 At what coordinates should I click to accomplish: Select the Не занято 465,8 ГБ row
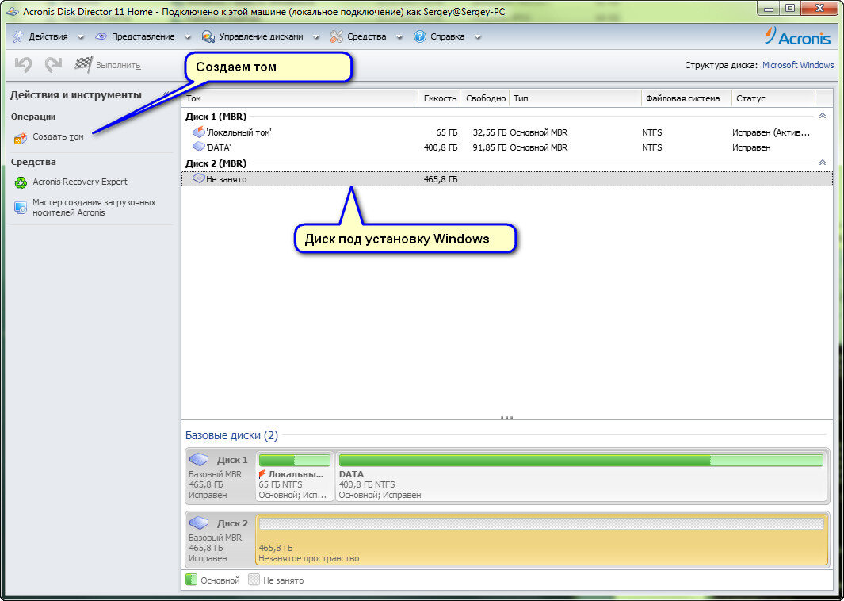tap(507, 178)
